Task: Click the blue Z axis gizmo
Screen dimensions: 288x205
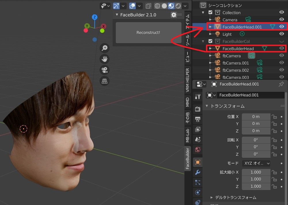Action: click(x=94, y=17)
